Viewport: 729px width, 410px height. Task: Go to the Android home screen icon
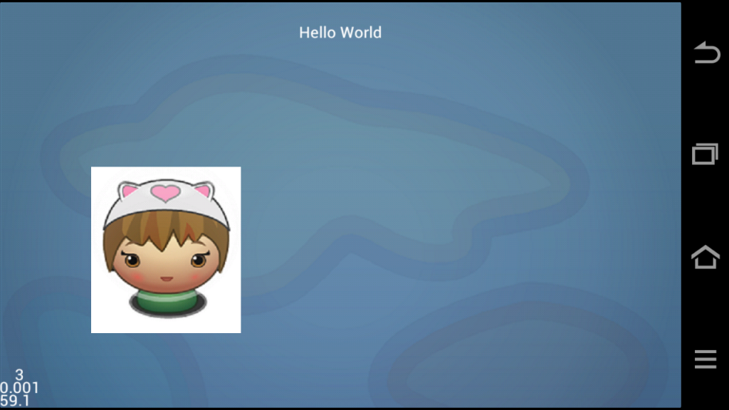point(706,257)
